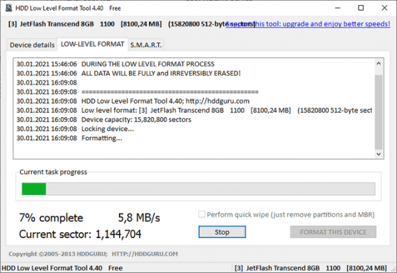Select the 'Formatting...' log line

coord(69,138)
